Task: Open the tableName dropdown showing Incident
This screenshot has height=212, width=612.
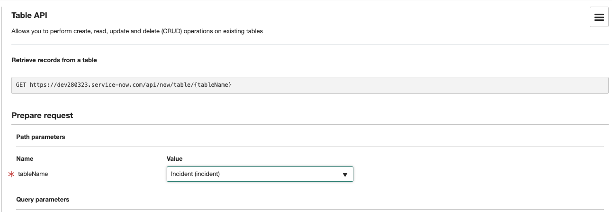Action: point(260,174)
